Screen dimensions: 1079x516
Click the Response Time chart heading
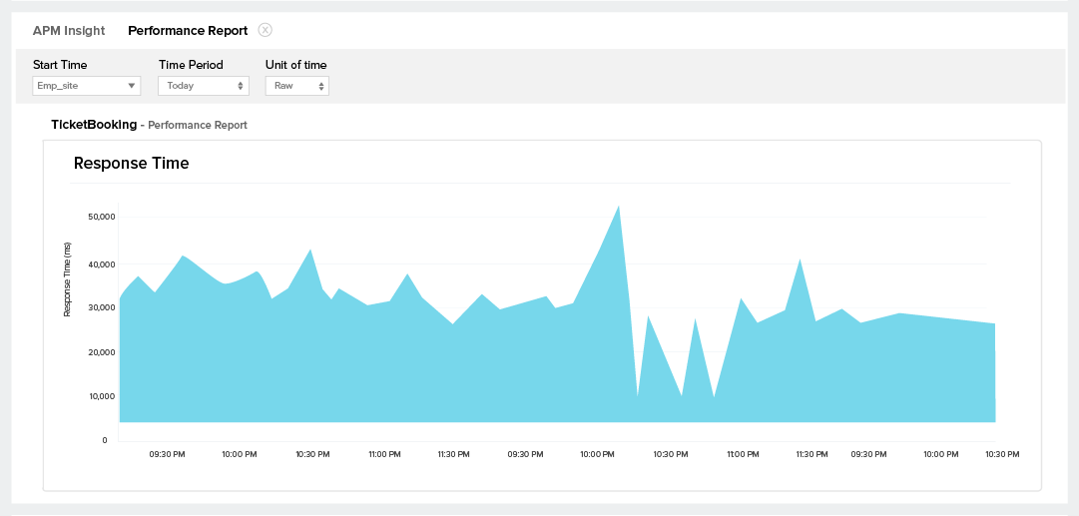(x=132, y=164)
